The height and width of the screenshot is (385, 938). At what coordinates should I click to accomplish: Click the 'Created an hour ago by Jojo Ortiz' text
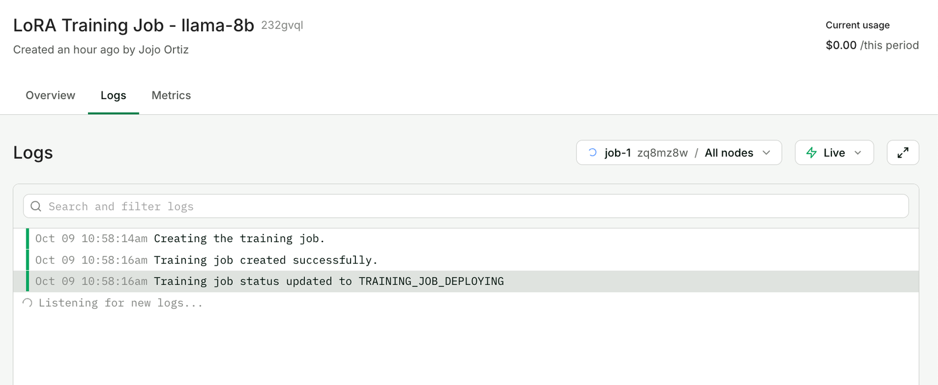pyautogui.click(x=101, y=50)
